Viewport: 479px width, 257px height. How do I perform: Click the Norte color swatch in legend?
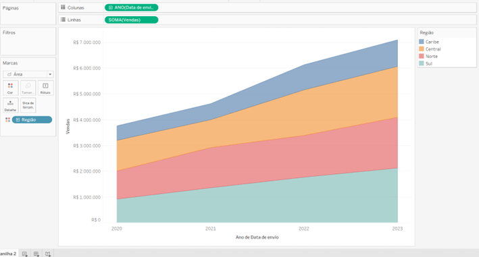click(422, 56)
